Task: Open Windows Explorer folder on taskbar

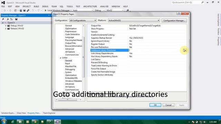Action: tap(20, 122)
